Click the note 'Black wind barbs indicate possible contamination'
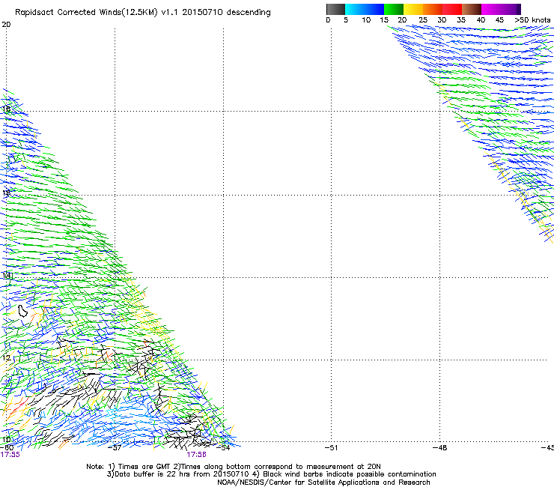Screen dimensions: 554x487 pos(350,474)
